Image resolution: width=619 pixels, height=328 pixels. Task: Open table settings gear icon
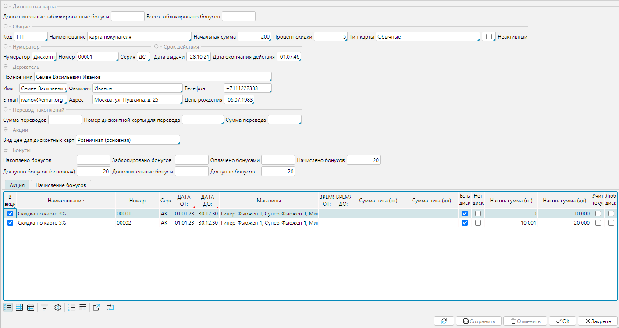[x=58, y=307]
